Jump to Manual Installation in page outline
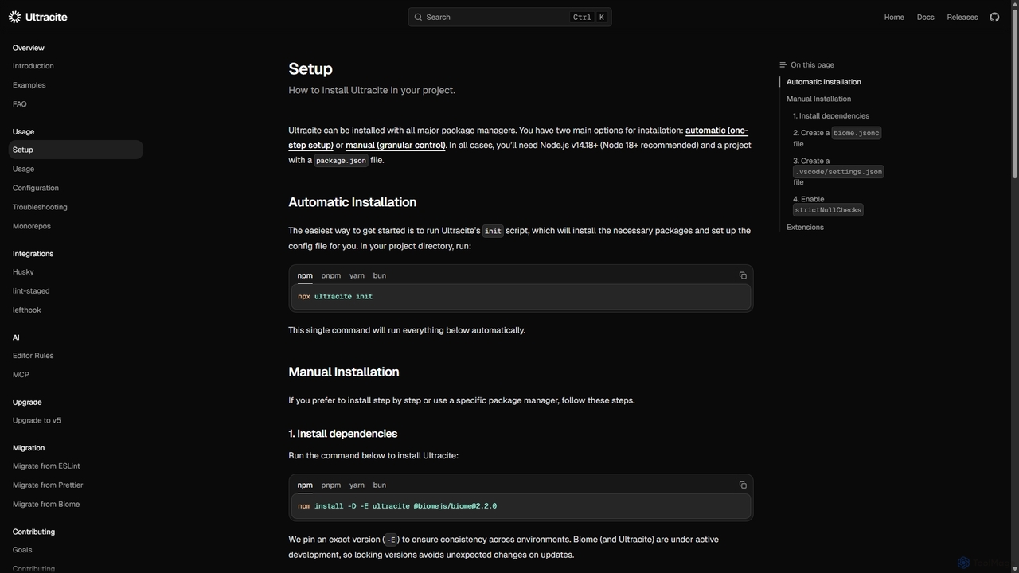This screenshot has width=1019, height=573. [x=818, y=99]
